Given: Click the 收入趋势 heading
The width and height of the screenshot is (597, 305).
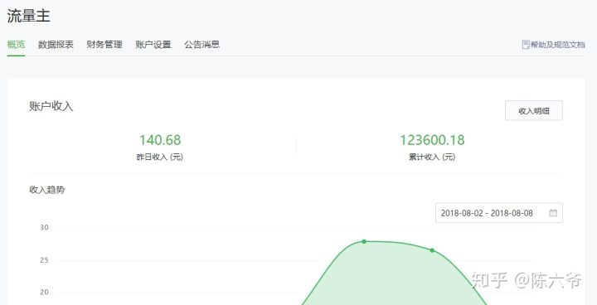Looking at the screenshot, I should coord(46,190).
